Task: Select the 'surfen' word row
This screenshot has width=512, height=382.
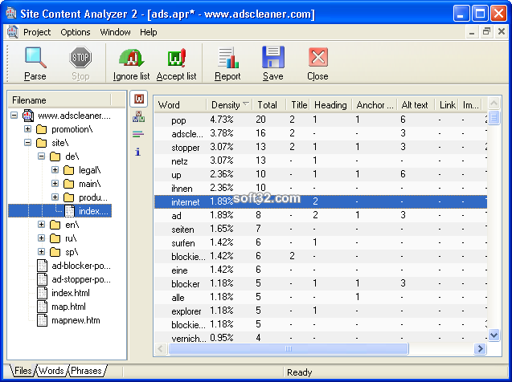Action: click(x=321, y=243)
